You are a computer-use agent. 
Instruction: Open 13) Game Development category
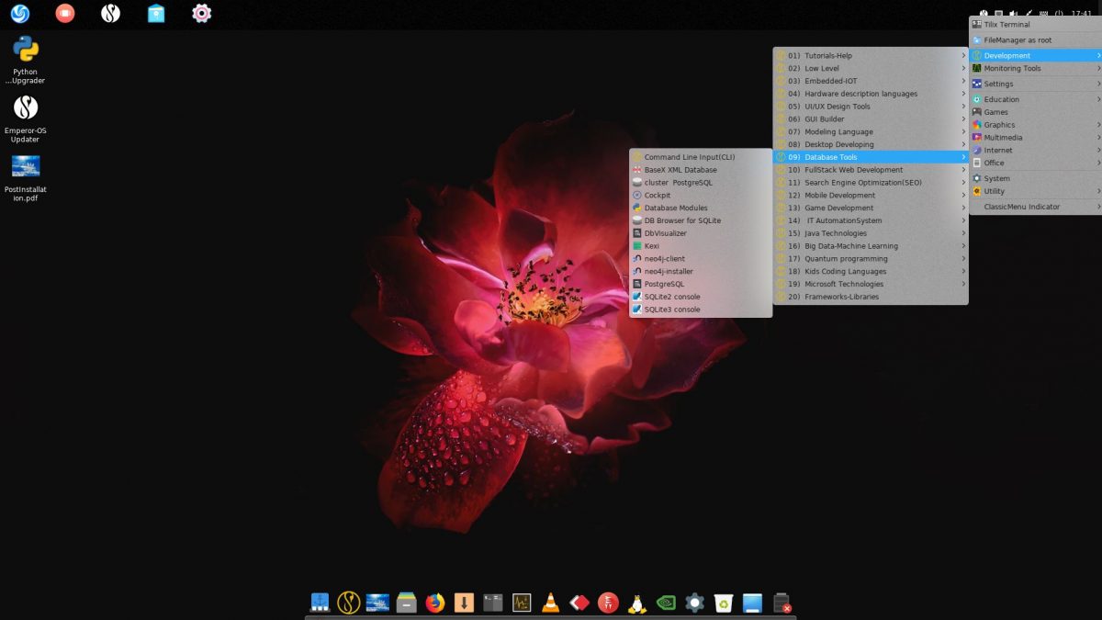click(x=871, y=208)
